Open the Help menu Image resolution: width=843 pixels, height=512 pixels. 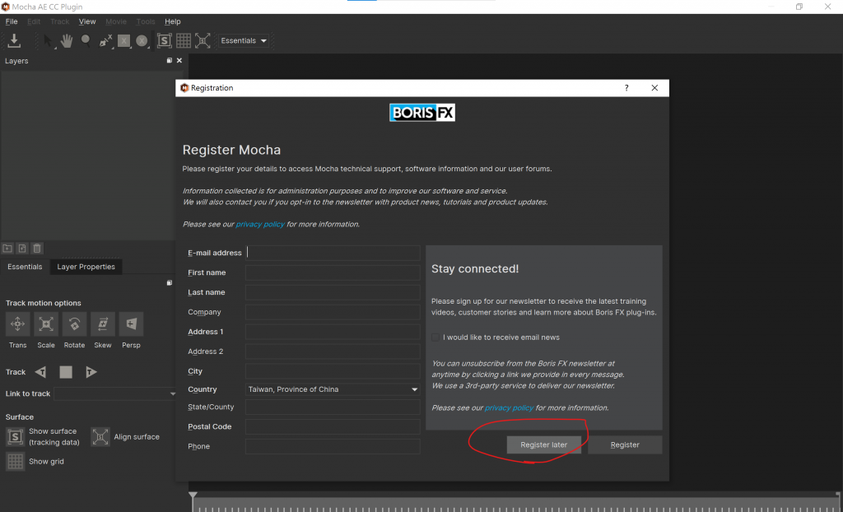coord(173,21)
